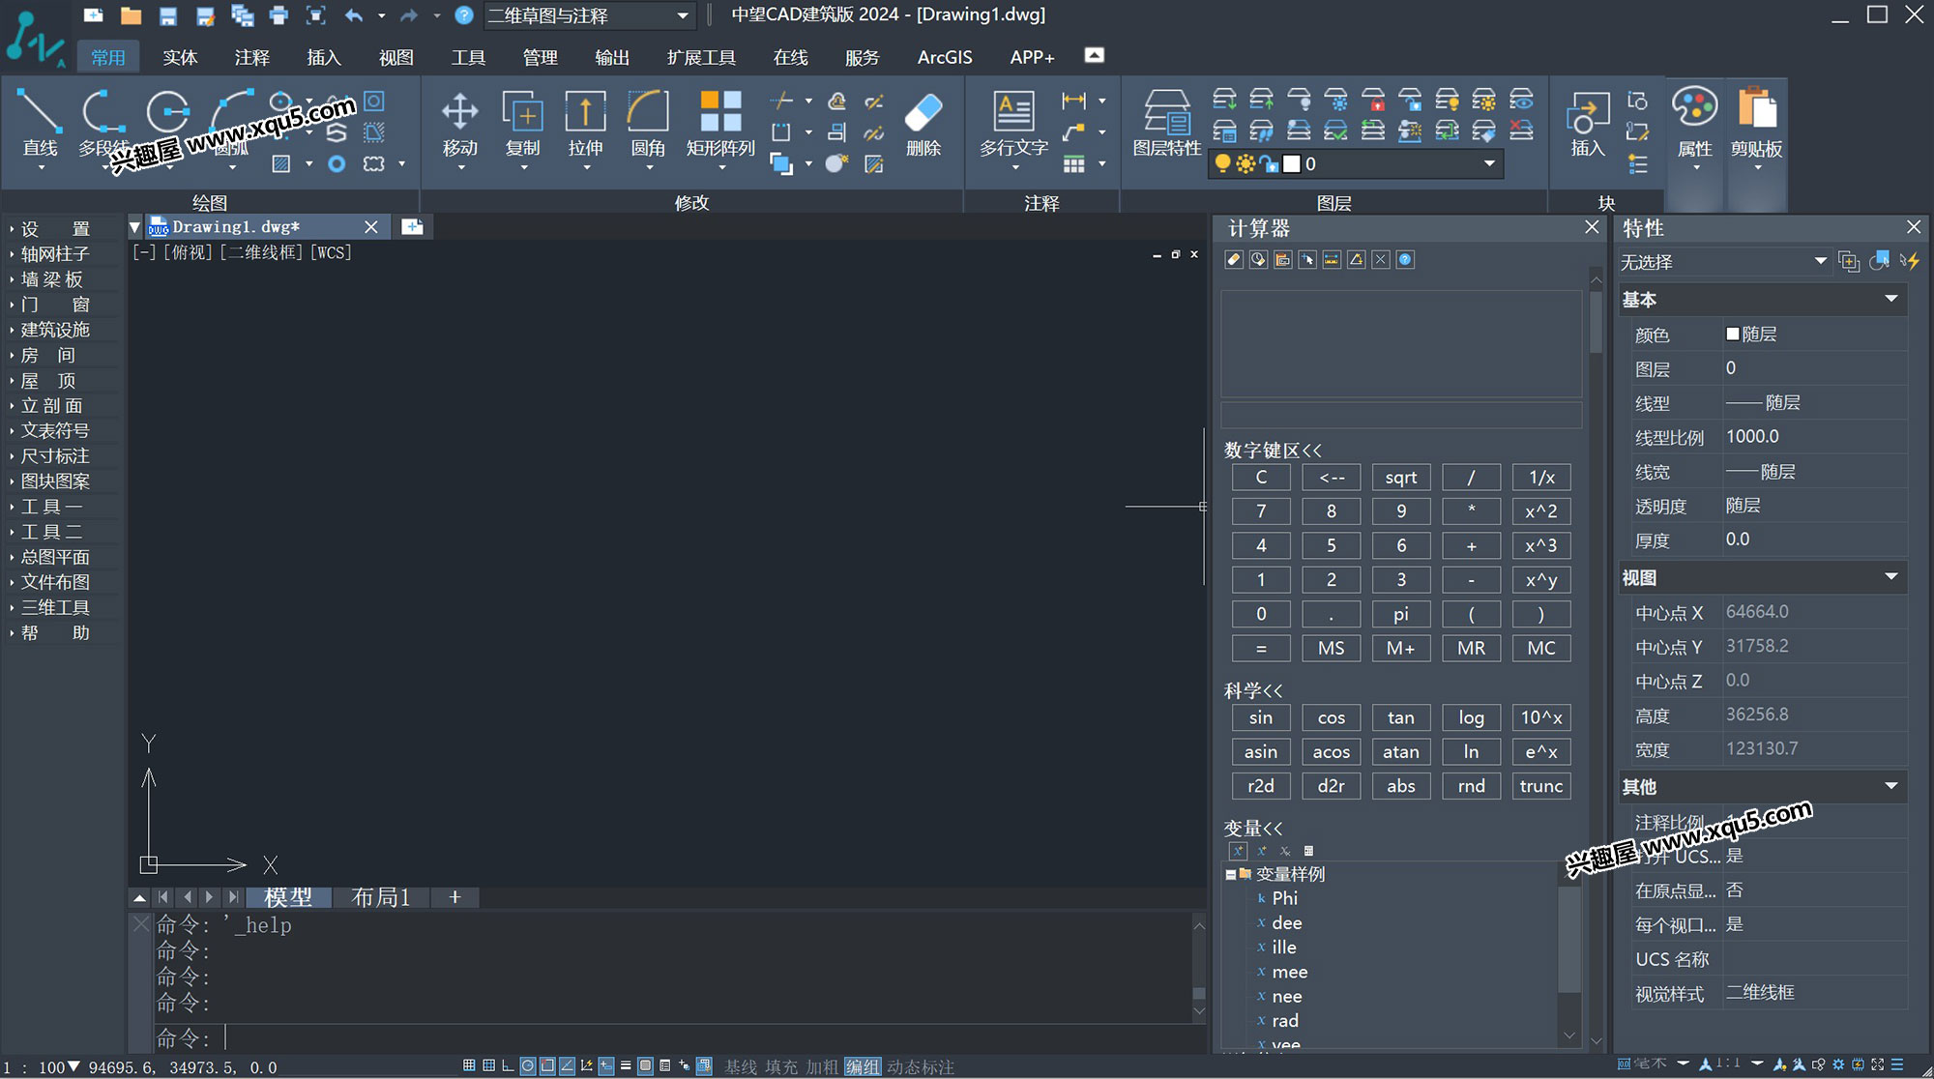The image size is (1934, 1079).
Task: Collapse the 其他 section in Properties
Action: click(x=1890, y=786)
